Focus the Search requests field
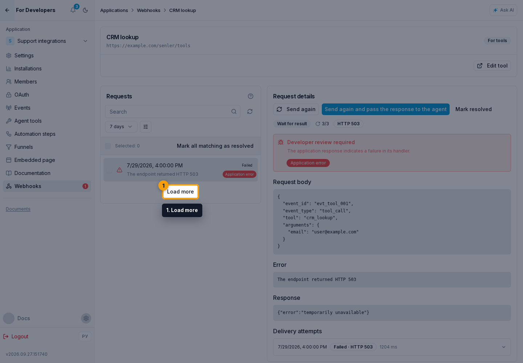523x363 pixels. pos(173,112)
